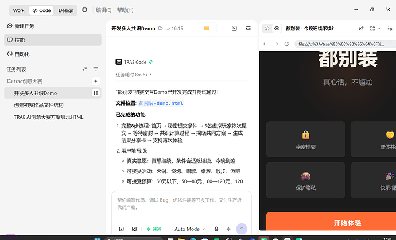The image size is (396, 240).
Task: Click the plus button beside trae创意大赛
Action: pos(96,81)
